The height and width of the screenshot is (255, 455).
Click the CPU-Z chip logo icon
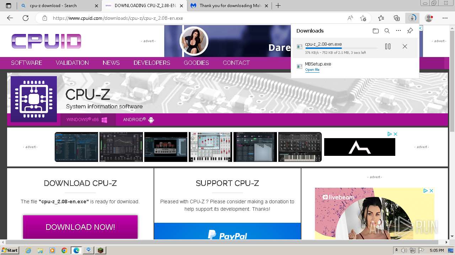point(34,99)
